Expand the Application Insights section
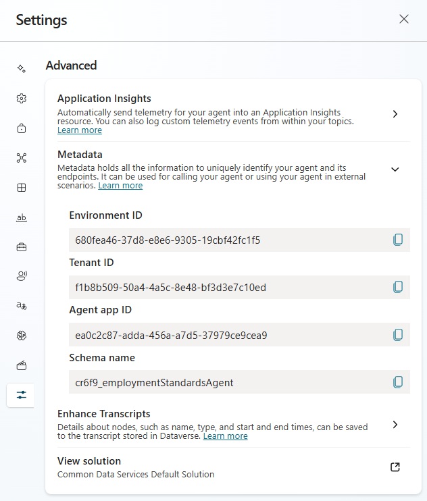Screen dimensions: 427x501 point(395,114)
